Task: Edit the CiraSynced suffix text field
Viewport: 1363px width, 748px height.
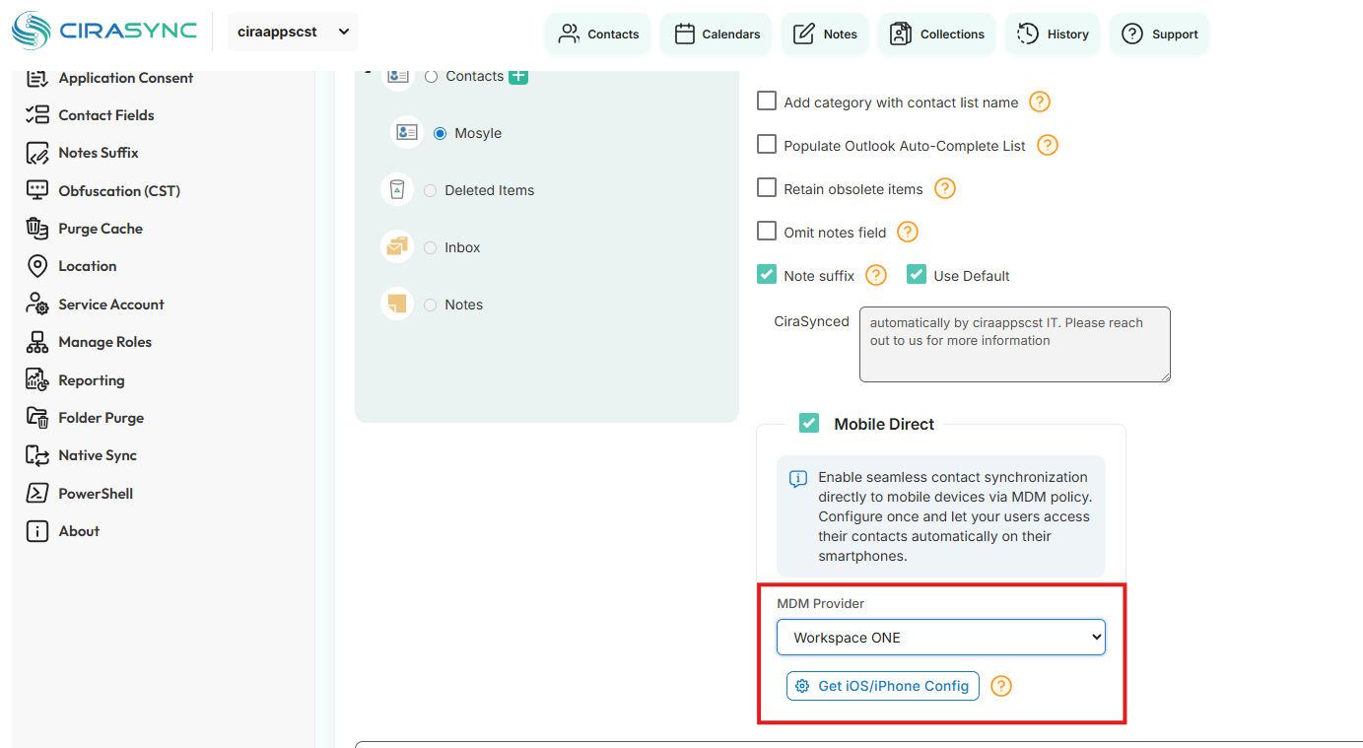Action: click(x=1014, y=343)
